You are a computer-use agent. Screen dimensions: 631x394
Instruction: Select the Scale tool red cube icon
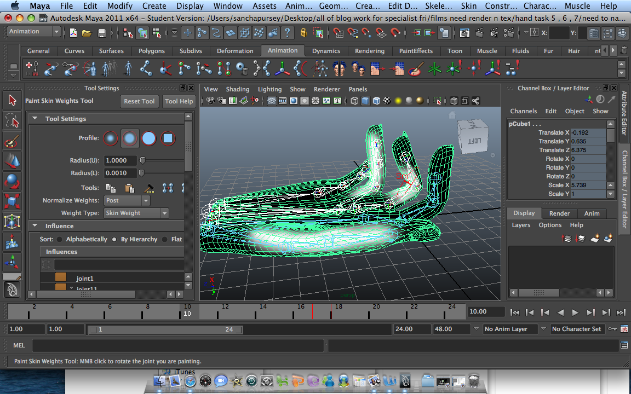coord(12,201)
